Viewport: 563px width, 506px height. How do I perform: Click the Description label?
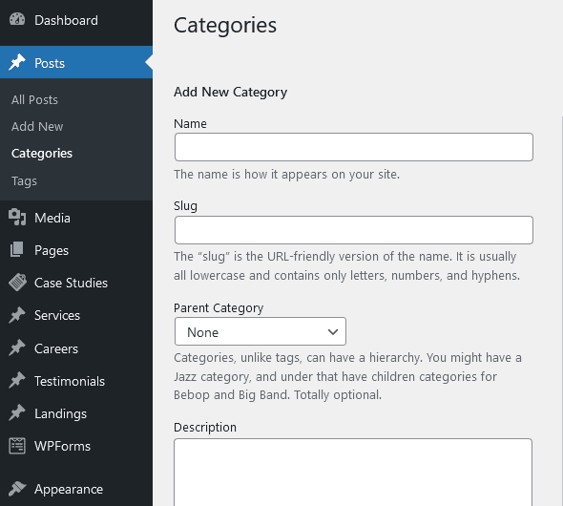coord(205,428)
